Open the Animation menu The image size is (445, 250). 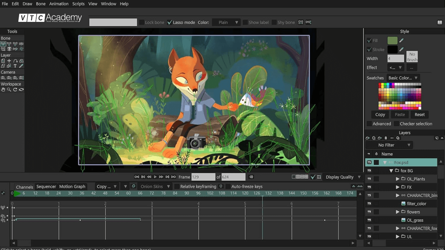59,4
